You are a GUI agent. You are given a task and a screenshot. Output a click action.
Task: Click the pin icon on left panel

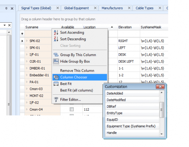(6, 8)
